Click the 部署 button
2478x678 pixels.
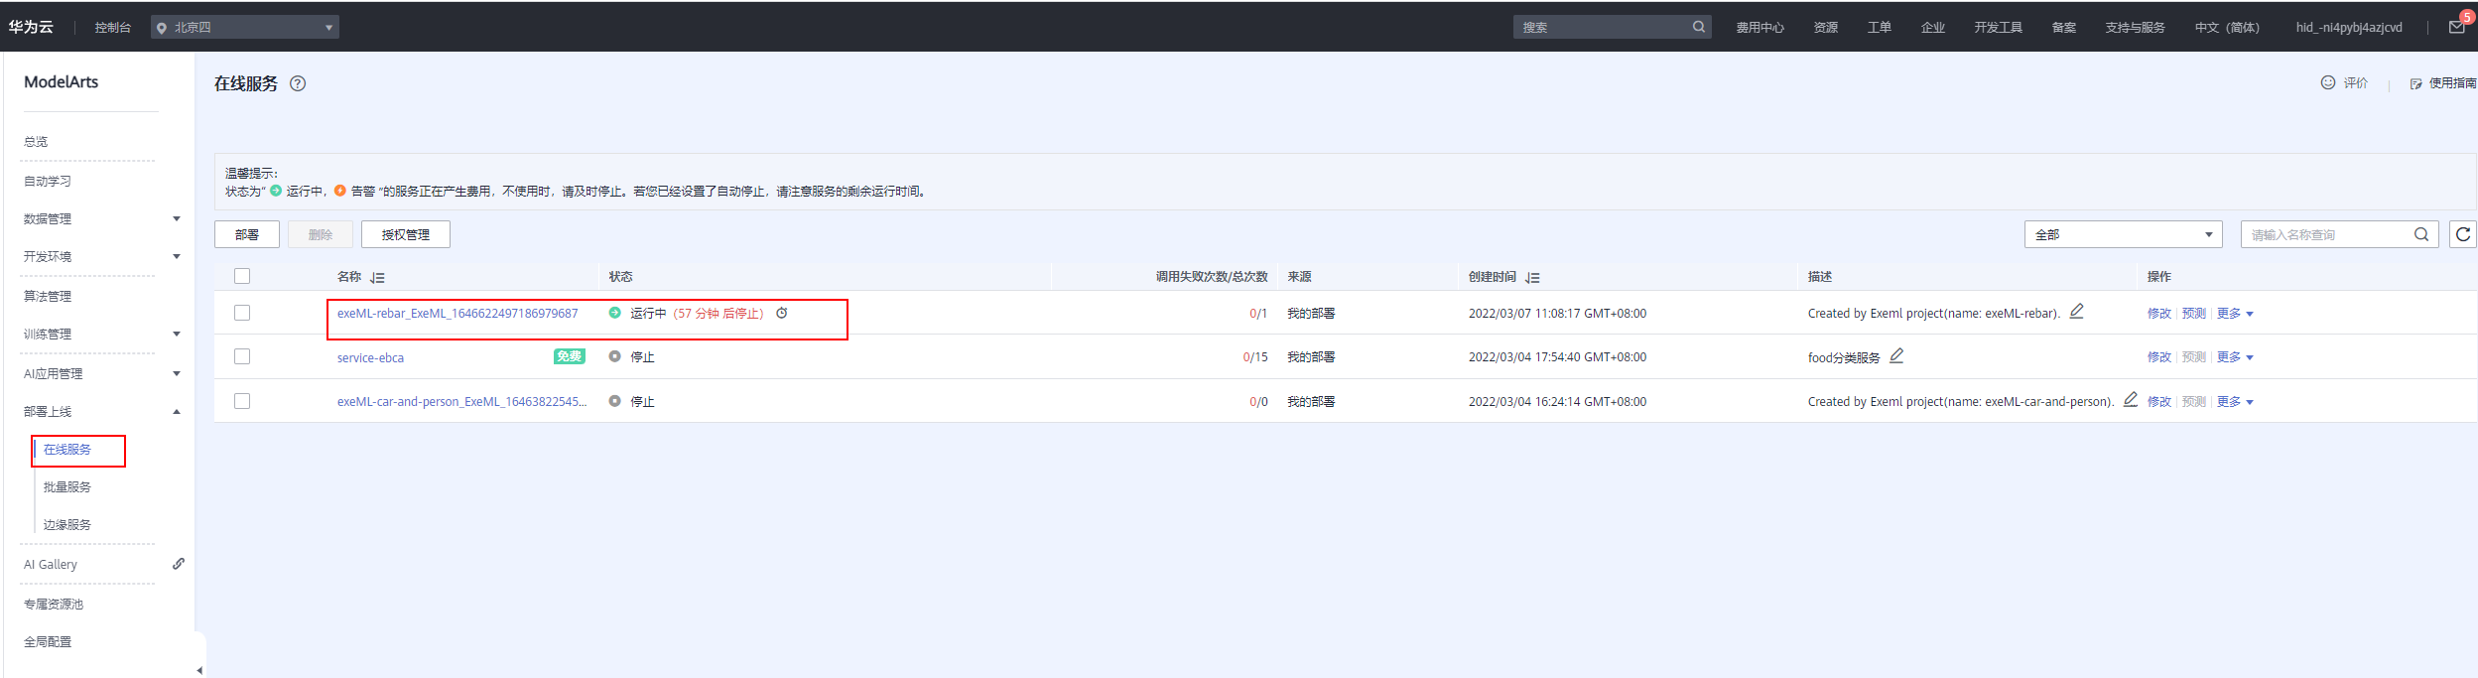(247, 234)
